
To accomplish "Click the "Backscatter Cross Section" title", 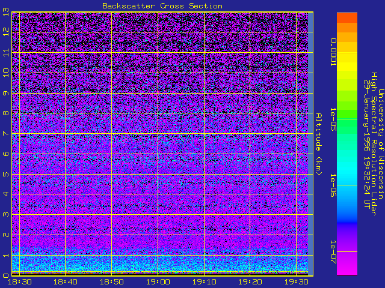I will click(162, 6).
